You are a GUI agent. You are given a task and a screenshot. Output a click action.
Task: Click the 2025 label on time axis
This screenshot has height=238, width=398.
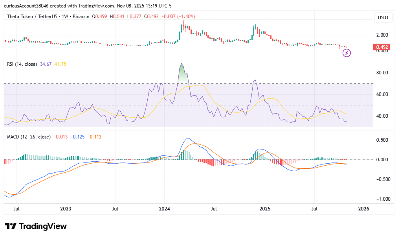(264, 208)
